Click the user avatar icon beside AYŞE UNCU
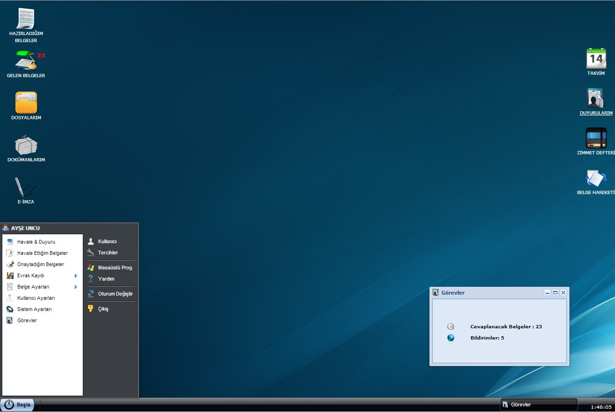This screenshot has width=615, height=412. point(6,228)
